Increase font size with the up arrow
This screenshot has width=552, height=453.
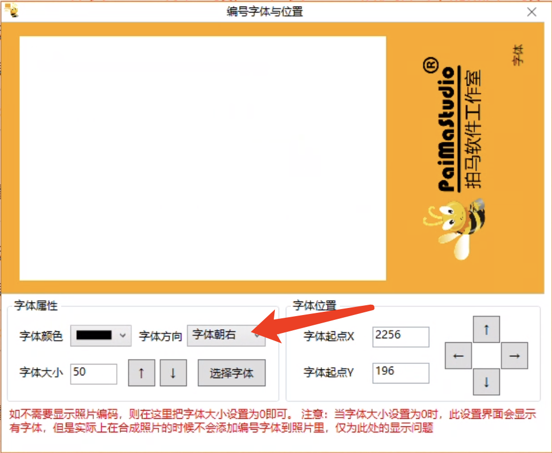click(142, 373)
